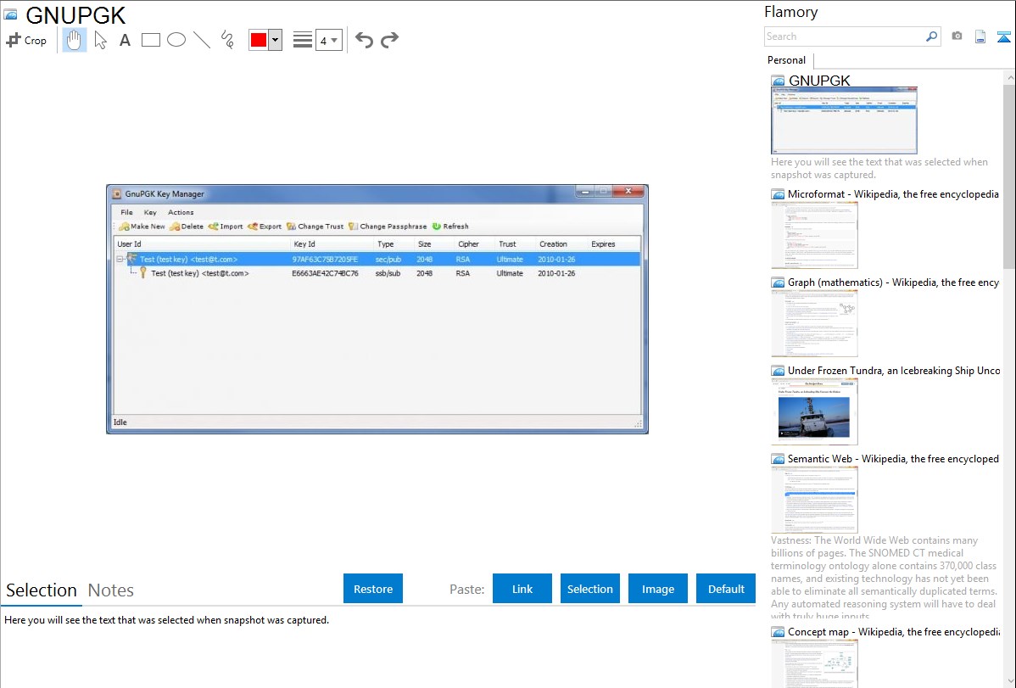
Task: Pick the ellipse shape tool
Action: click(176, 40)
